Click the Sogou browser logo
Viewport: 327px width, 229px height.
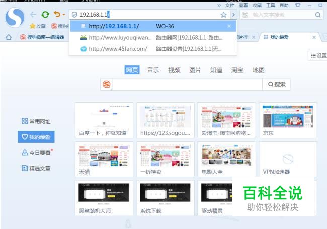15,17
